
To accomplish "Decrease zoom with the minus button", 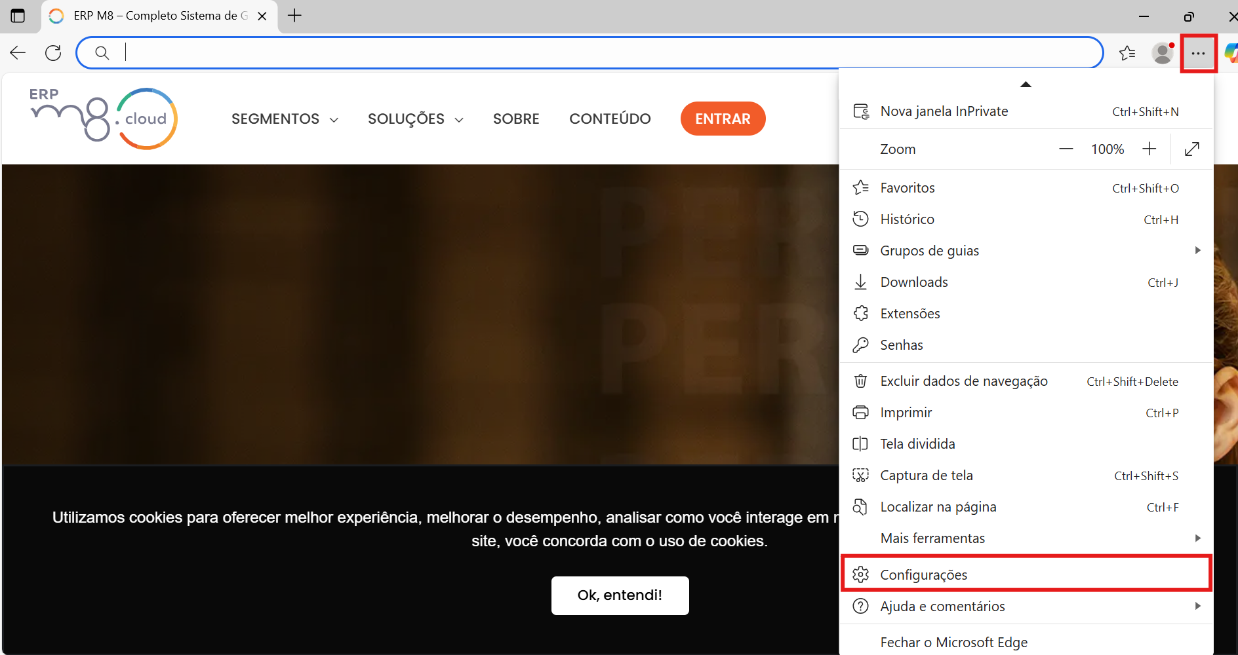I will 1066,149.
